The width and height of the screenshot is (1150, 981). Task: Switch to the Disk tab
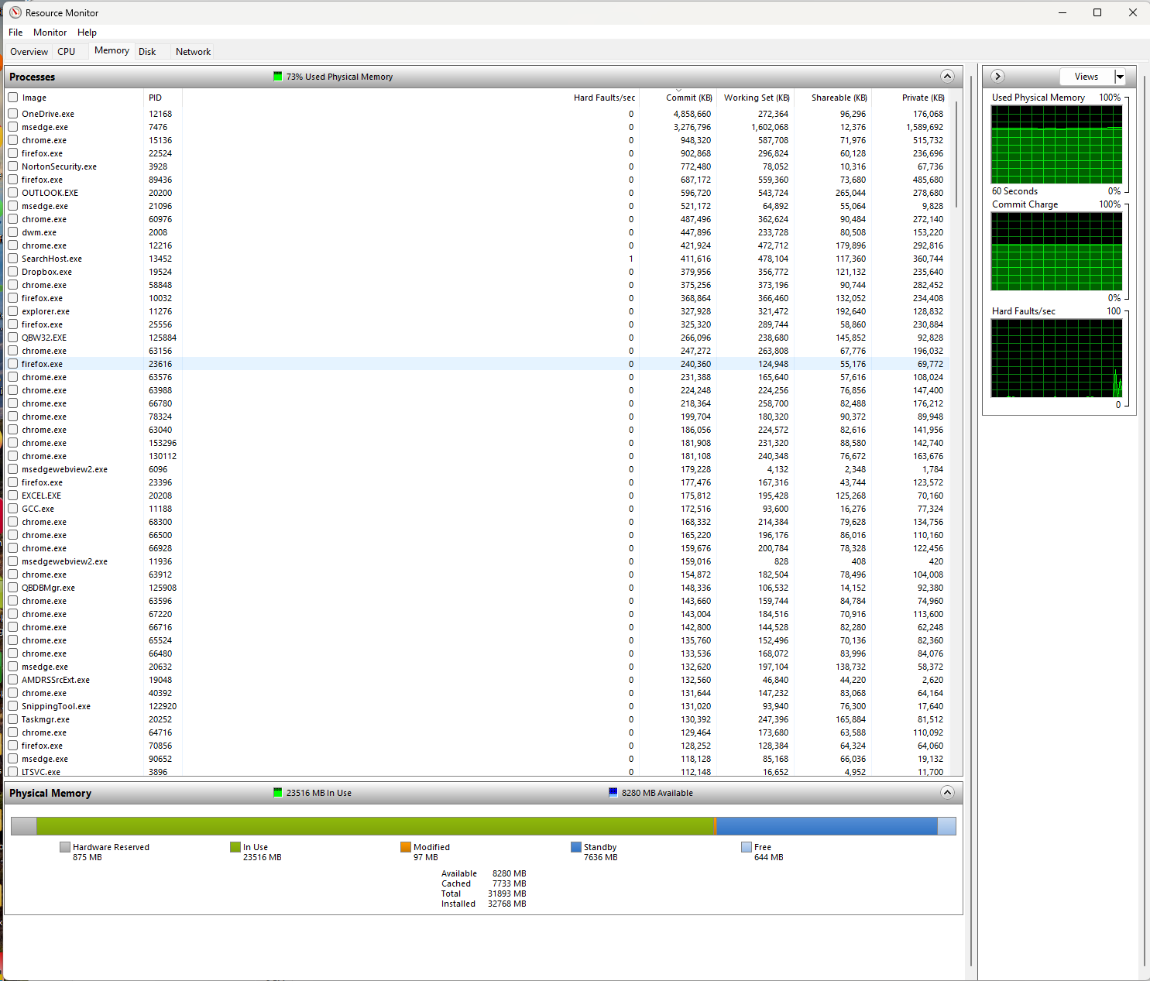(x=147, y=51)
